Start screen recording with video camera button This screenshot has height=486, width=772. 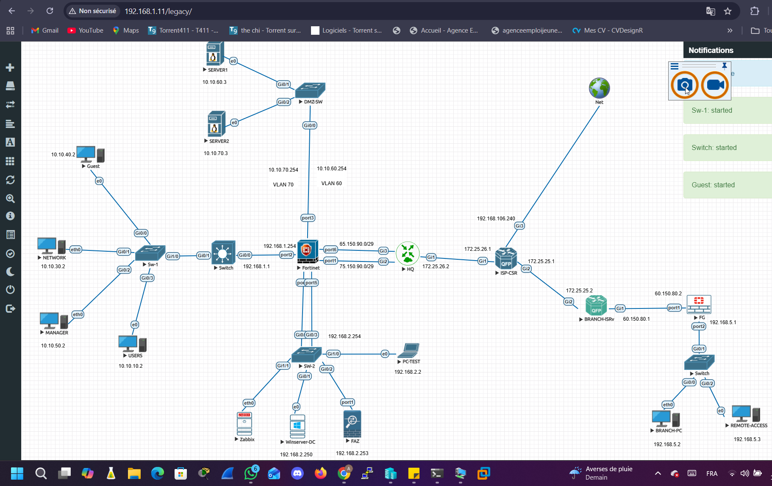(x=715, y=85)
